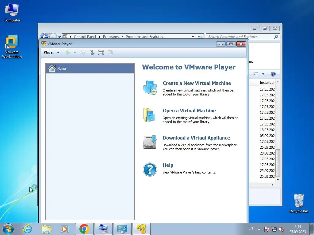Expand the power options arrow beside play

75,53
